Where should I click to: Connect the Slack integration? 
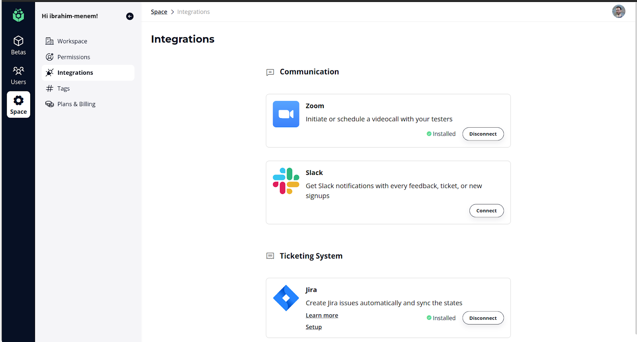[486, 211]
